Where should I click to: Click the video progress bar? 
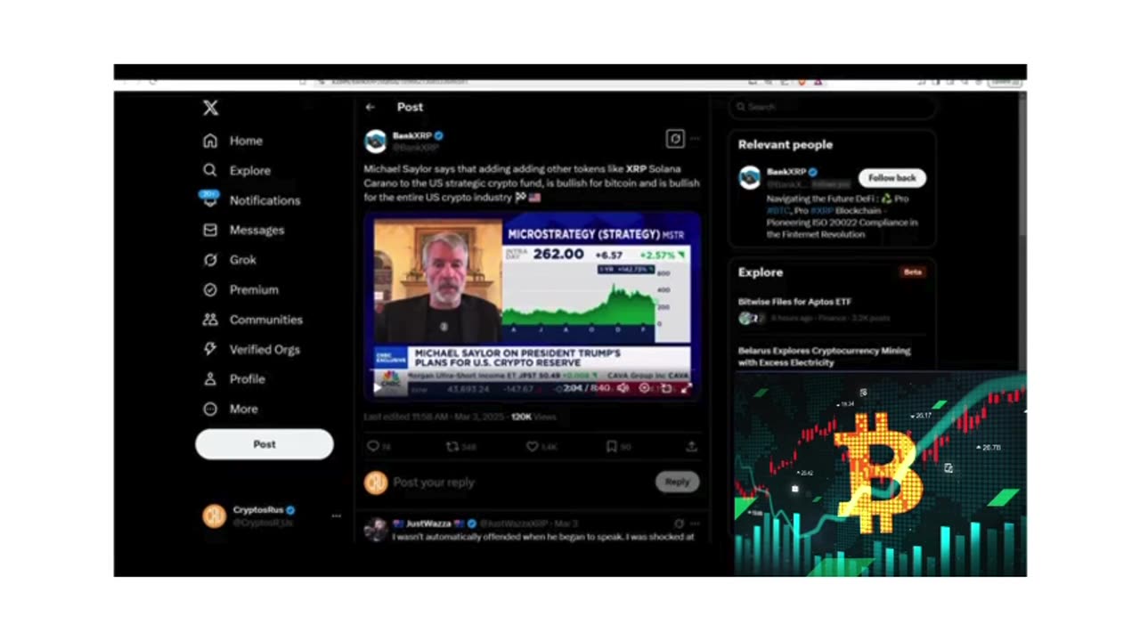pos(533,380)
